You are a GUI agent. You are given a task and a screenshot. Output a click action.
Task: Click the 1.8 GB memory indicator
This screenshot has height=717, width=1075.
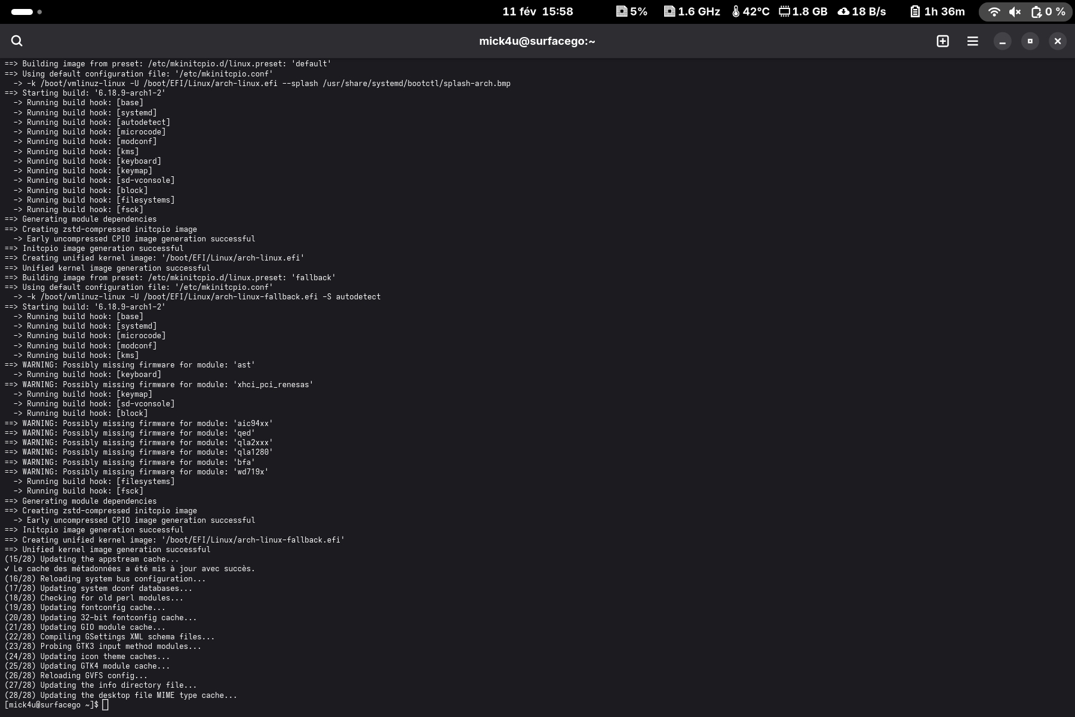click(803, 11)
